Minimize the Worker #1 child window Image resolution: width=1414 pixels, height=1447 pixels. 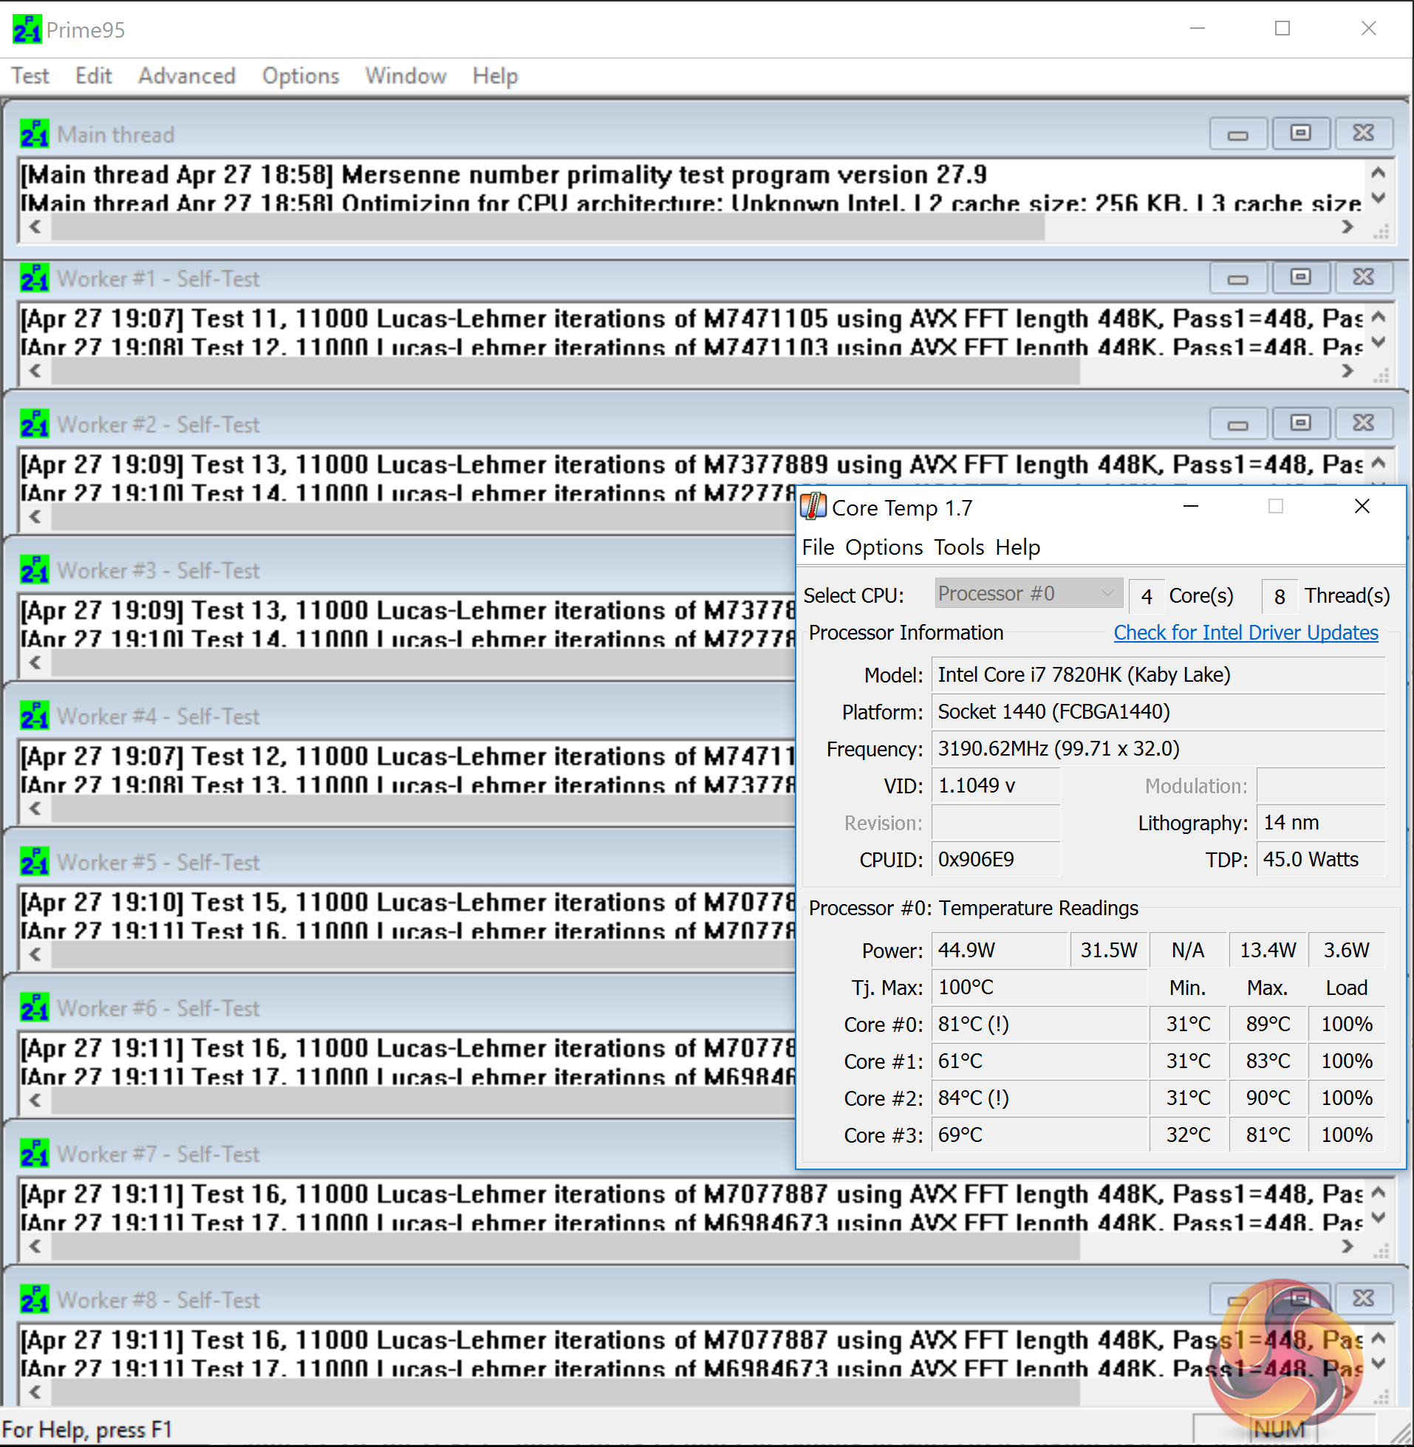click(1238, 278)
